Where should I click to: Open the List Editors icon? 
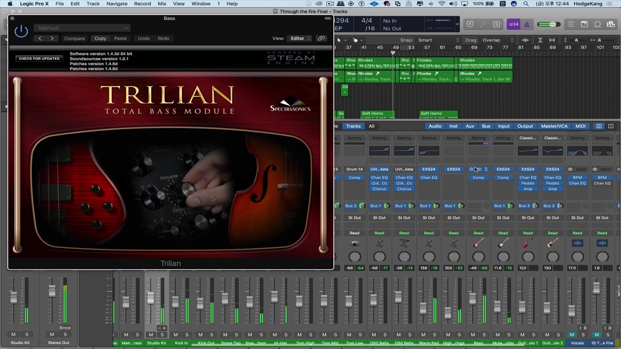pos(571,24)
